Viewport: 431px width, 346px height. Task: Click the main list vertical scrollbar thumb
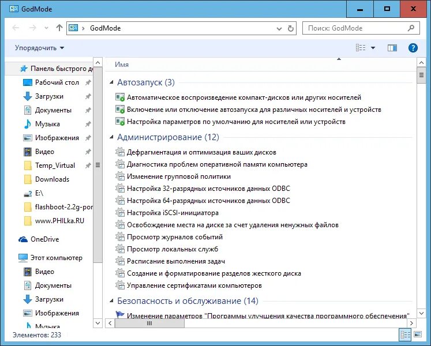click(x=421, y=75)
